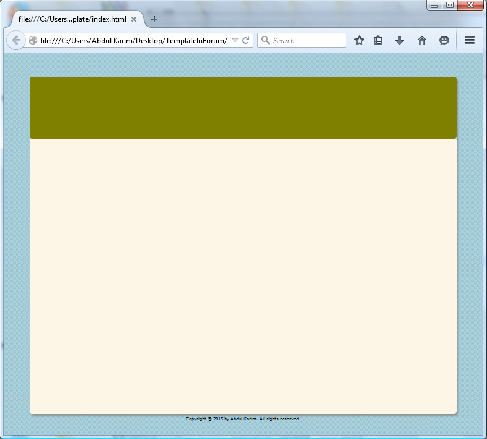Click the cream content panel
Image resolution: width=487 pixels, height=439 pixels.
point(243,275)
